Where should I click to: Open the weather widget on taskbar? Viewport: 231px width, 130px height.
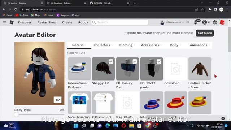tap(10, 126)
